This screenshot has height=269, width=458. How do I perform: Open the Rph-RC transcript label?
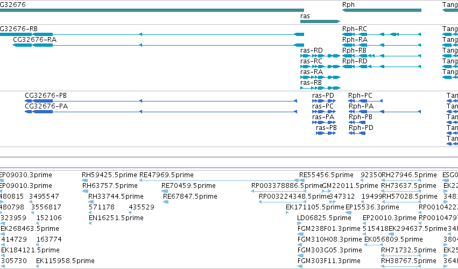[x=354, y=29]
